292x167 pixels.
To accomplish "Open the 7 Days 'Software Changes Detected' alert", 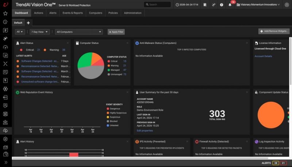I will point(40,61).
